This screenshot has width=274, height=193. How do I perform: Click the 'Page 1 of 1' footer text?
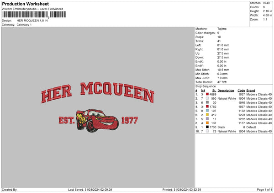(x=264, y=189)
